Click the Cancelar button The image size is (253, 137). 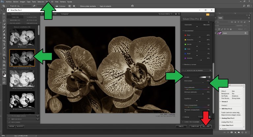(x=195, y=126)
